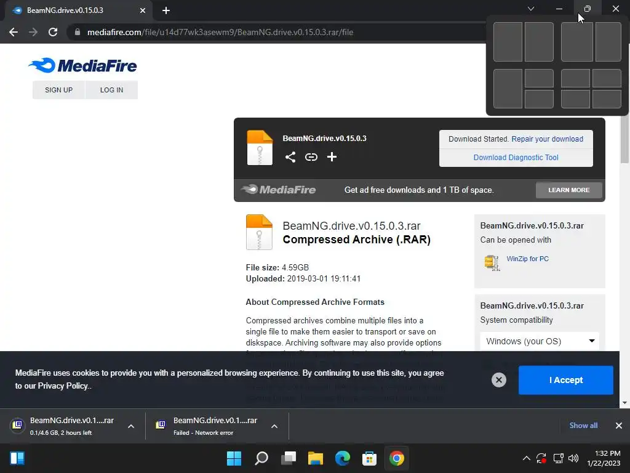This screenshot has height=473, width=630.
Task: Open File Explorer from taskbar
Action: click(x=316, y=458)
